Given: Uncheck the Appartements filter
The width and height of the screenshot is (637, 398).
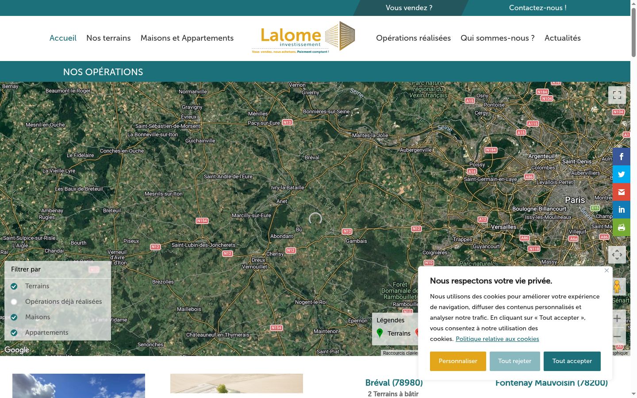Looking at the screenshot, I should click(x=14, y=333).
